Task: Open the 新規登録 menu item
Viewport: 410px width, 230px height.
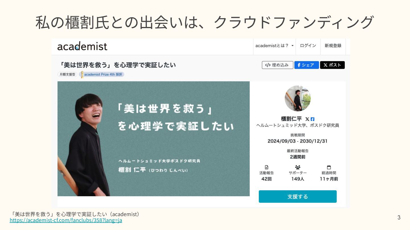Action: [x=333, y=46]
